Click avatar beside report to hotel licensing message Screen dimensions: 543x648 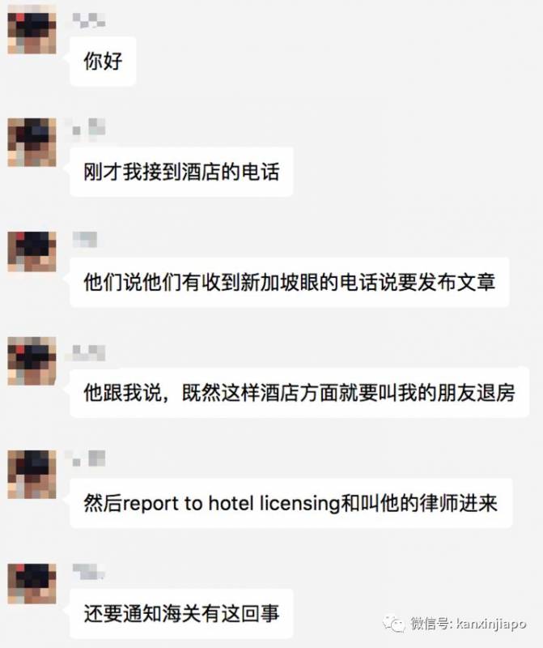tap(32, 475)
